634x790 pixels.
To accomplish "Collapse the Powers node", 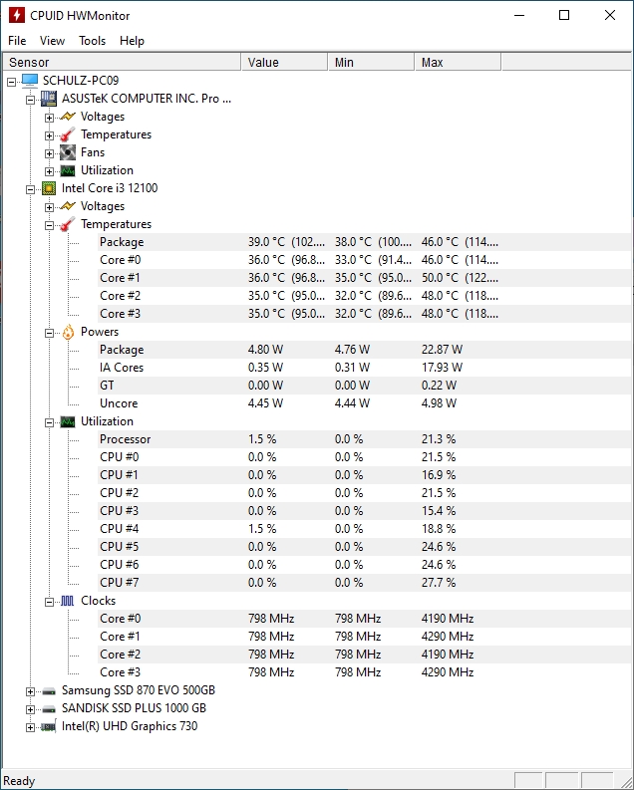I will click(x=49, y=333).
